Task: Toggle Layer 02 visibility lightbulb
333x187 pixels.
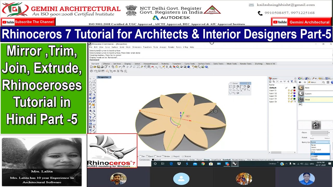Action: (289, 93)
